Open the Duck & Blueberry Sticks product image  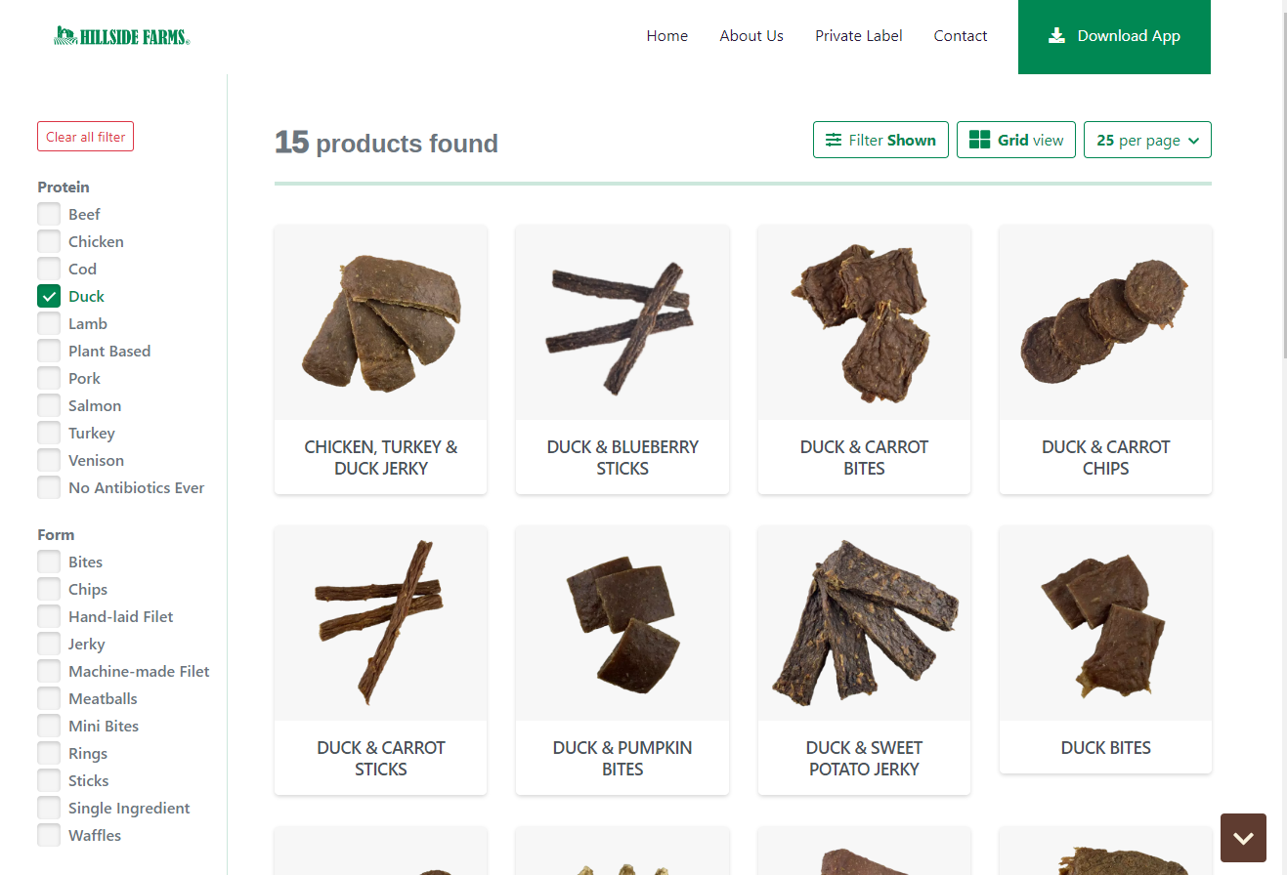click(622, 323)
